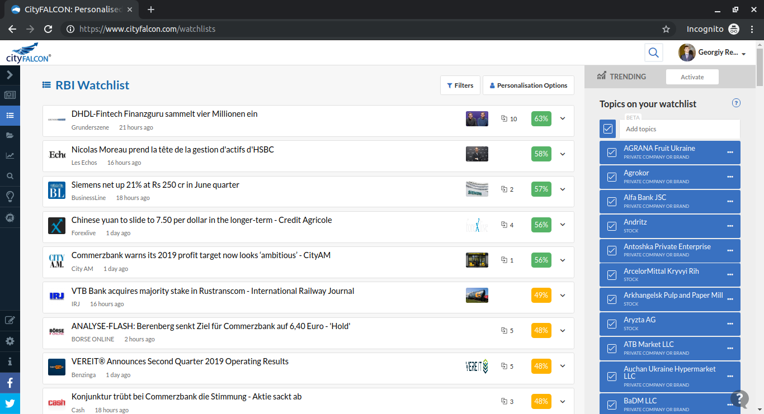Expand the Siemens net up 21% story
764x414 pixels.
click(x=563, y=189)
